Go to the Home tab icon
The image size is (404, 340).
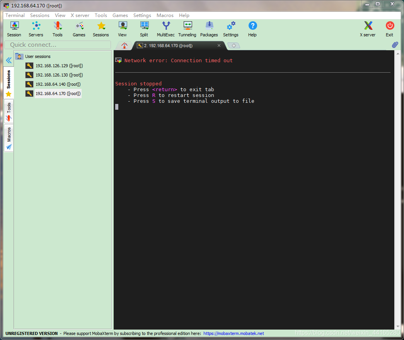(x=124, y=46)
